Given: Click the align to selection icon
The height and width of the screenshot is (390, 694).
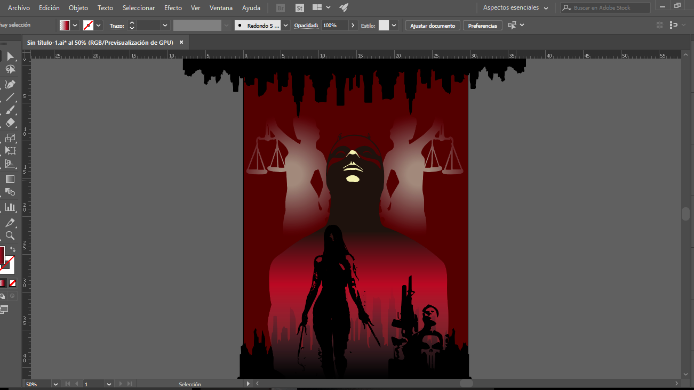Looking at the screenshot, I should point(512,25).
